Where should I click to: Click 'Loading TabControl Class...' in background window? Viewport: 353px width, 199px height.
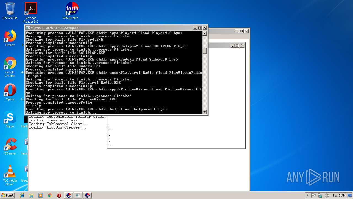(x=59, y=124)
